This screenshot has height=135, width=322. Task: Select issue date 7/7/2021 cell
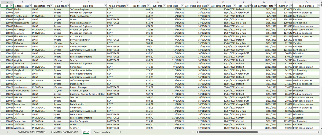(175, 77)
